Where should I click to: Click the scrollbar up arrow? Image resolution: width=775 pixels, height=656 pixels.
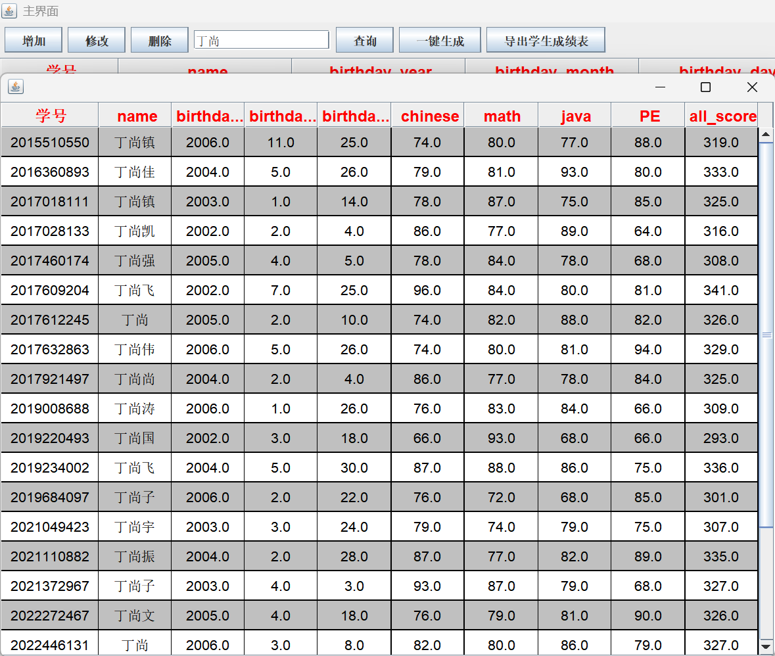pyautogui.click(x=766, y=135)
